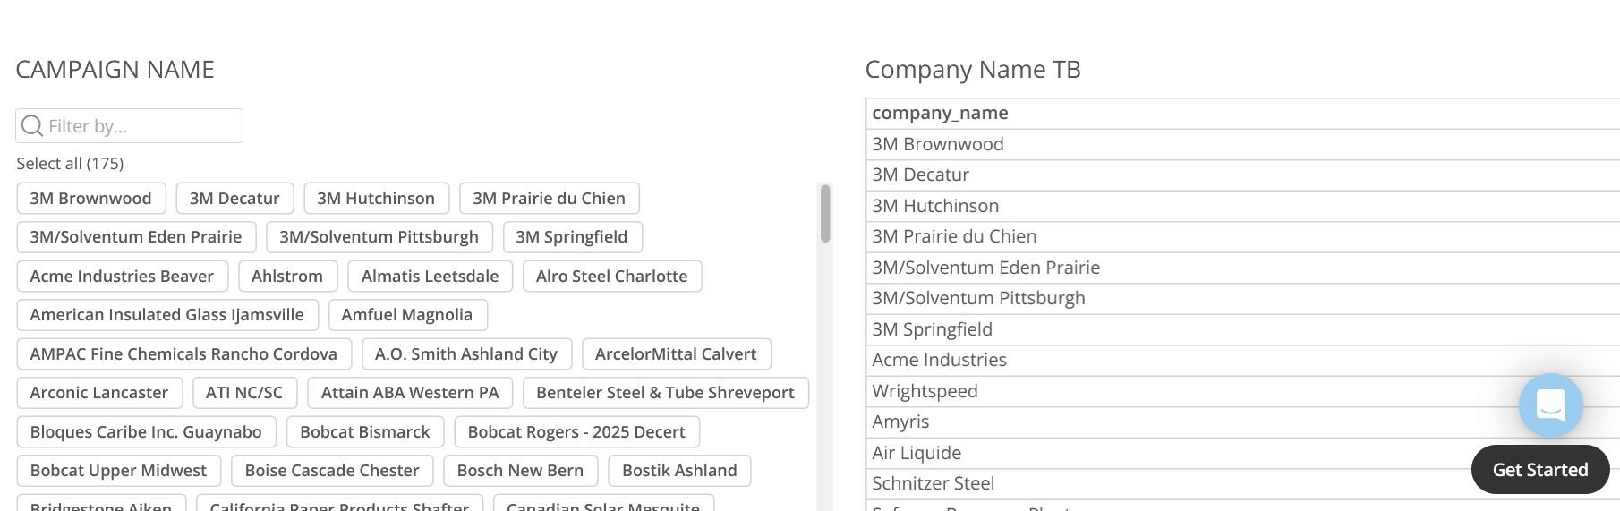Select the 3M Brownwood campaign chip

coord(91,199)
